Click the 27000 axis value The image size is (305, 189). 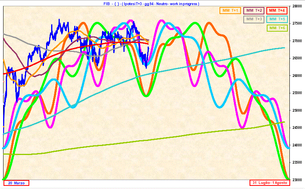[297, 41]
